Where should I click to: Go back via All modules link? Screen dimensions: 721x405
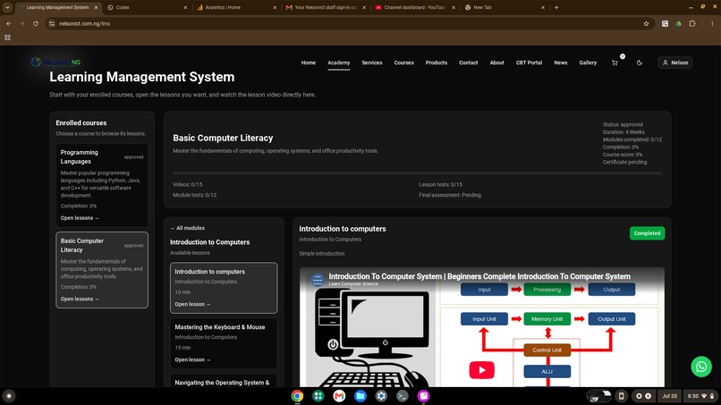[187, 228]
